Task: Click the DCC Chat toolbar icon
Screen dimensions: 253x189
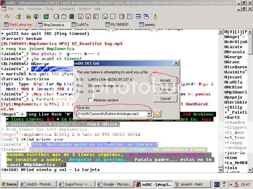Action: 88,16
